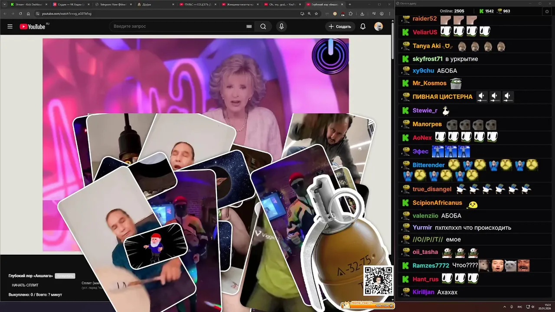Click chat username ScipionAfricanus

(x=437, y=203)
